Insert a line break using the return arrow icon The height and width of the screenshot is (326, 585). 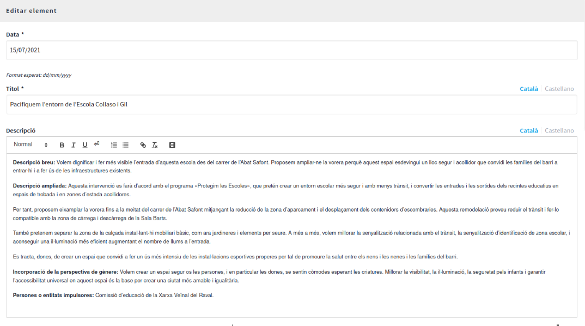(96, 144)
